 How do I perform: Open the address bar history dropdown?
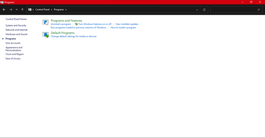point(197,10)
